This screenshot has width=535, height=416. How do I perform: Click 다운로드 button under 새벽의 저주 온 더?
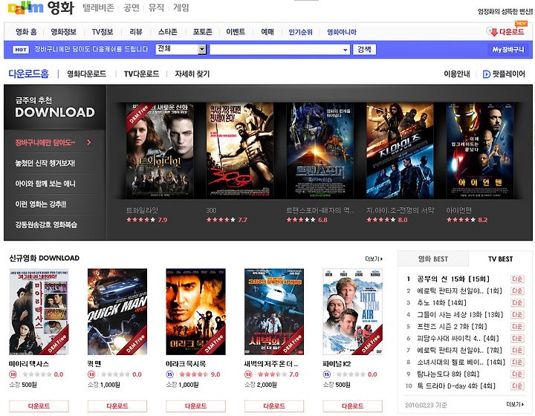[274, 406]
